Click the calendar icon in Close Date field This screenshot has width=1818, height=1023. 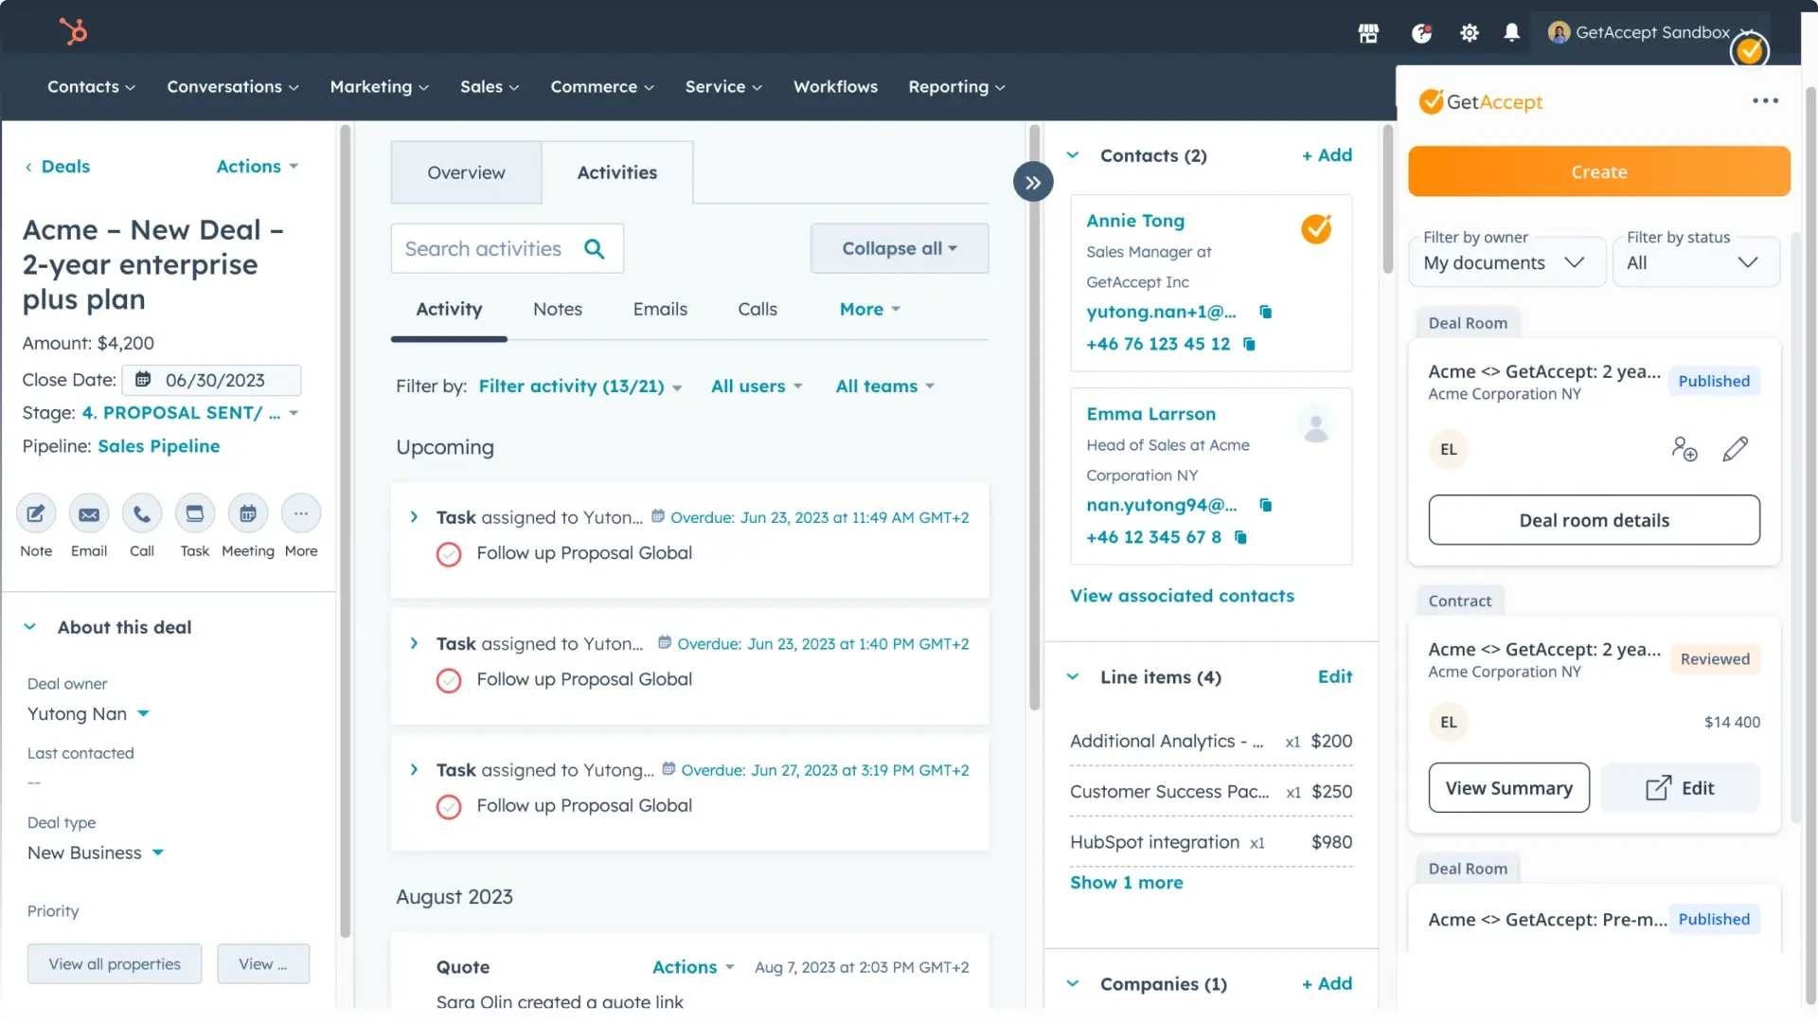(143, 380)
